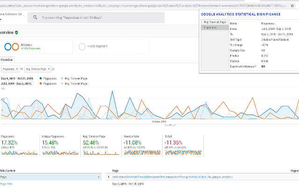Viewport: 299px width, 187px height.
Task: Click the collapse handle below the chart
Action: [170, 125]
